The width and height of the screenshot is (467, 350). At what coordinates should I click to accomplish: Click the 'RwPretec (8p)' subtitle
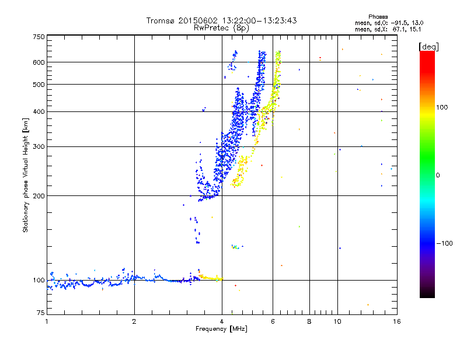click(221, 28)
